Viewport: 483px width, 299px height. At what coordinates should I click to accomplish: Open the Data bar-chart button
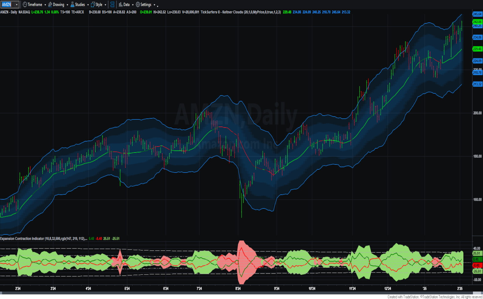124,5
